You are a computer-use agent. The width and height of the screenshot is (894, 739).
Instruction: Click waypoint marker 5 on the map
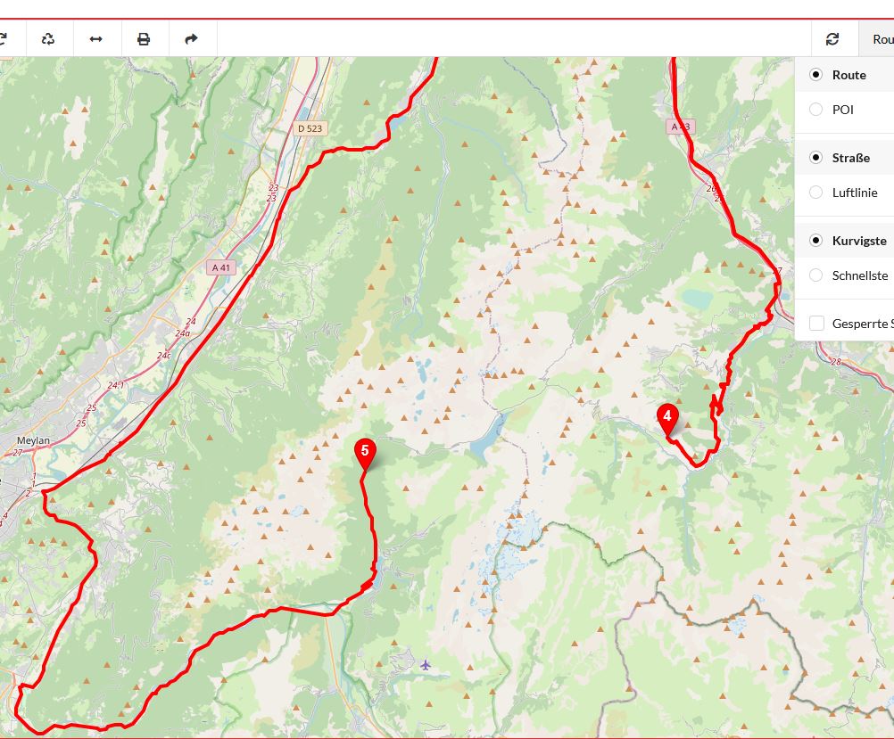click(365, 453)
